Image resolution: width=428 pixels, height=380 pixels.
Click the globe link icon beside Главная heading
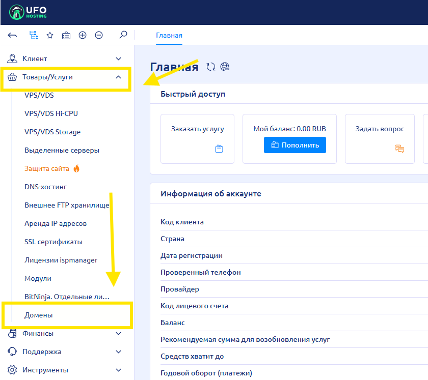(225, 67)
